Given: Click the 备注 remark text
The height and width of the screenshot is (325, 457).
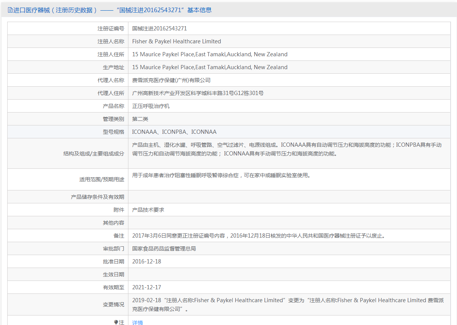Looking at the screenshot, I should coord(259,236).
